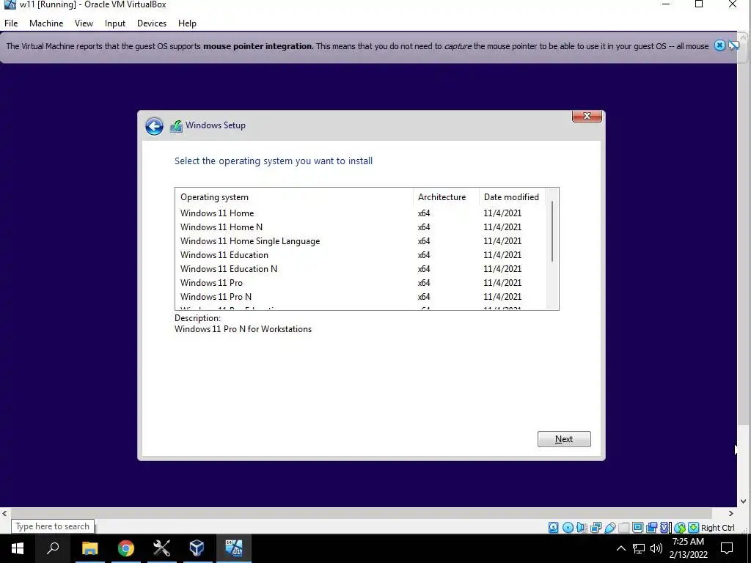Dismiss the mouse integration notification with the X icon
Image resolution: width=751 pixels, height=563 pixels.
tap(719, 45)
